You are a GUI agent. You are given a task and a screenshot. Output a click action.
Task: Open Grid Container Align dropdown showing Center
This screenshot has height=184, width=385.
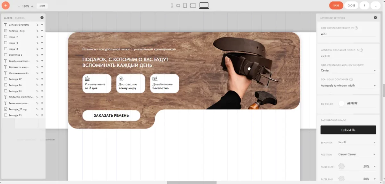coord(348,71)
